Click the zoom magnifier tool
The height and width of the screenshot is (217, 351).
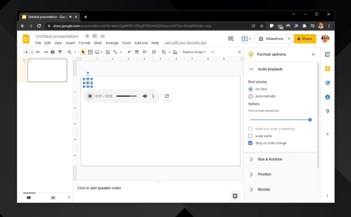pyautogui.click(x=69, y=52)
